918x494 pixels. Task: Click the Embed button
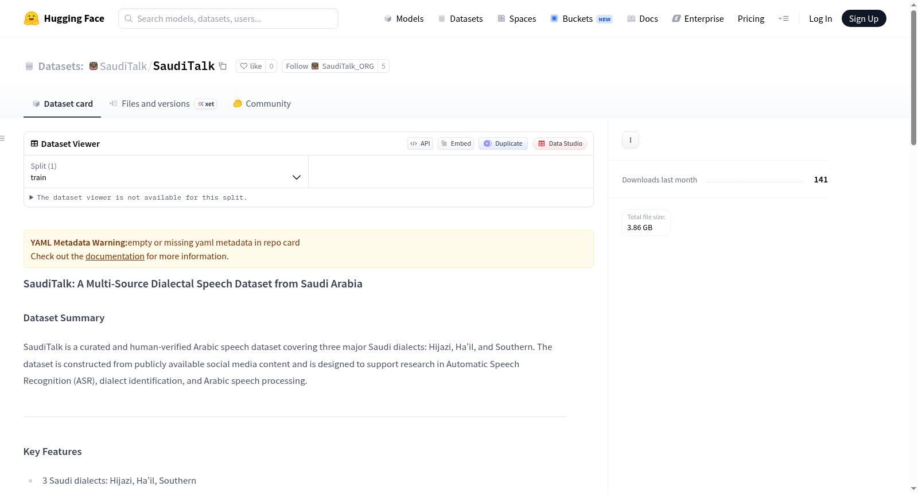coord(456,143)
